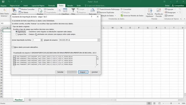Switch to Page Layout view icon
This screenshot has width=186, height=105.
point(154,103)
